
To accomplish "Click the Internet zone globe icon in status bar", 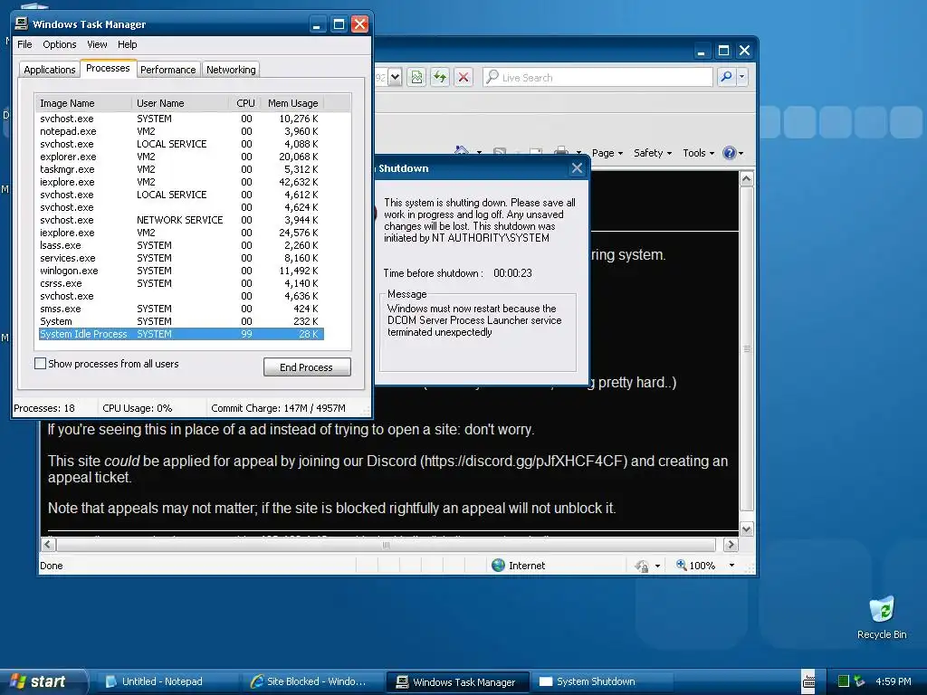I will tap(499, 566).
